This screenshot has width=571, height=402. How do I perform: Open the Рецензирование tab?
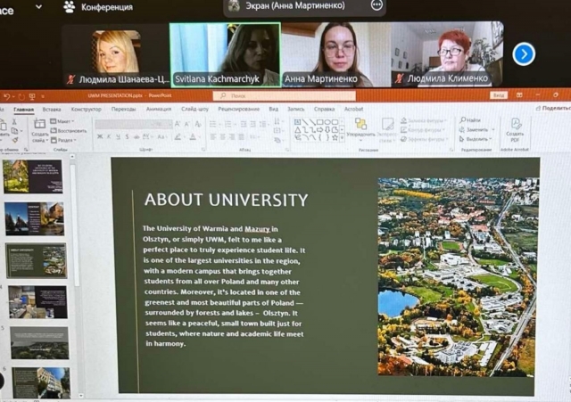point(238,109)
